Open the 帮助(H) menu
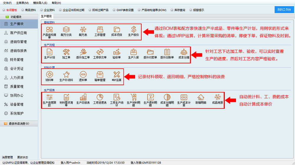Image resolution: width=295 pixels, height=165 pixels. pos(56,3)
